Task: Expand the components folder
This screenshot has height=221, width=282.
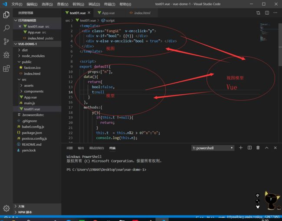Action: (x=37, y=91)
